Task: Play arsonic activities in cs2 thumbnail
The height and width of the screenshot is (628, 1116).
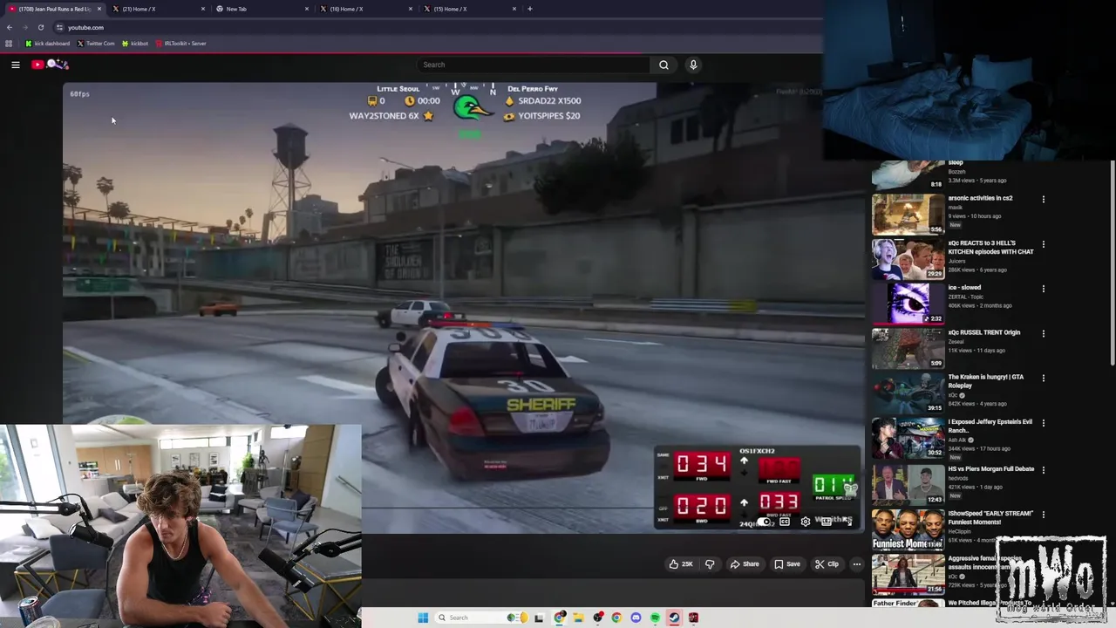Action: 908,215
